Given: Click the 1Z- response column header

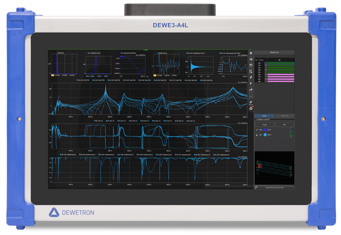Looking at the screenshot, I should tap(280, 60).
